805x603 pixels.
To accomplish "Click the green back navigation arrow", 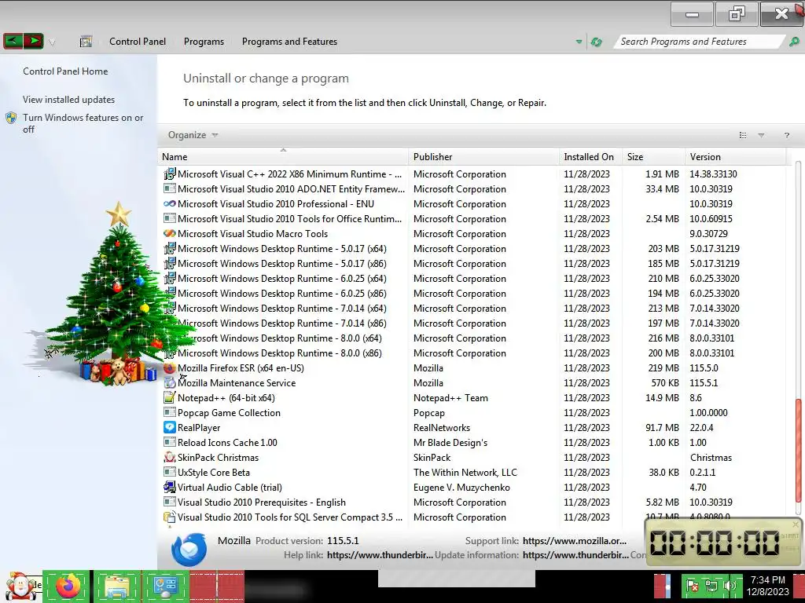I will (13, 41).
